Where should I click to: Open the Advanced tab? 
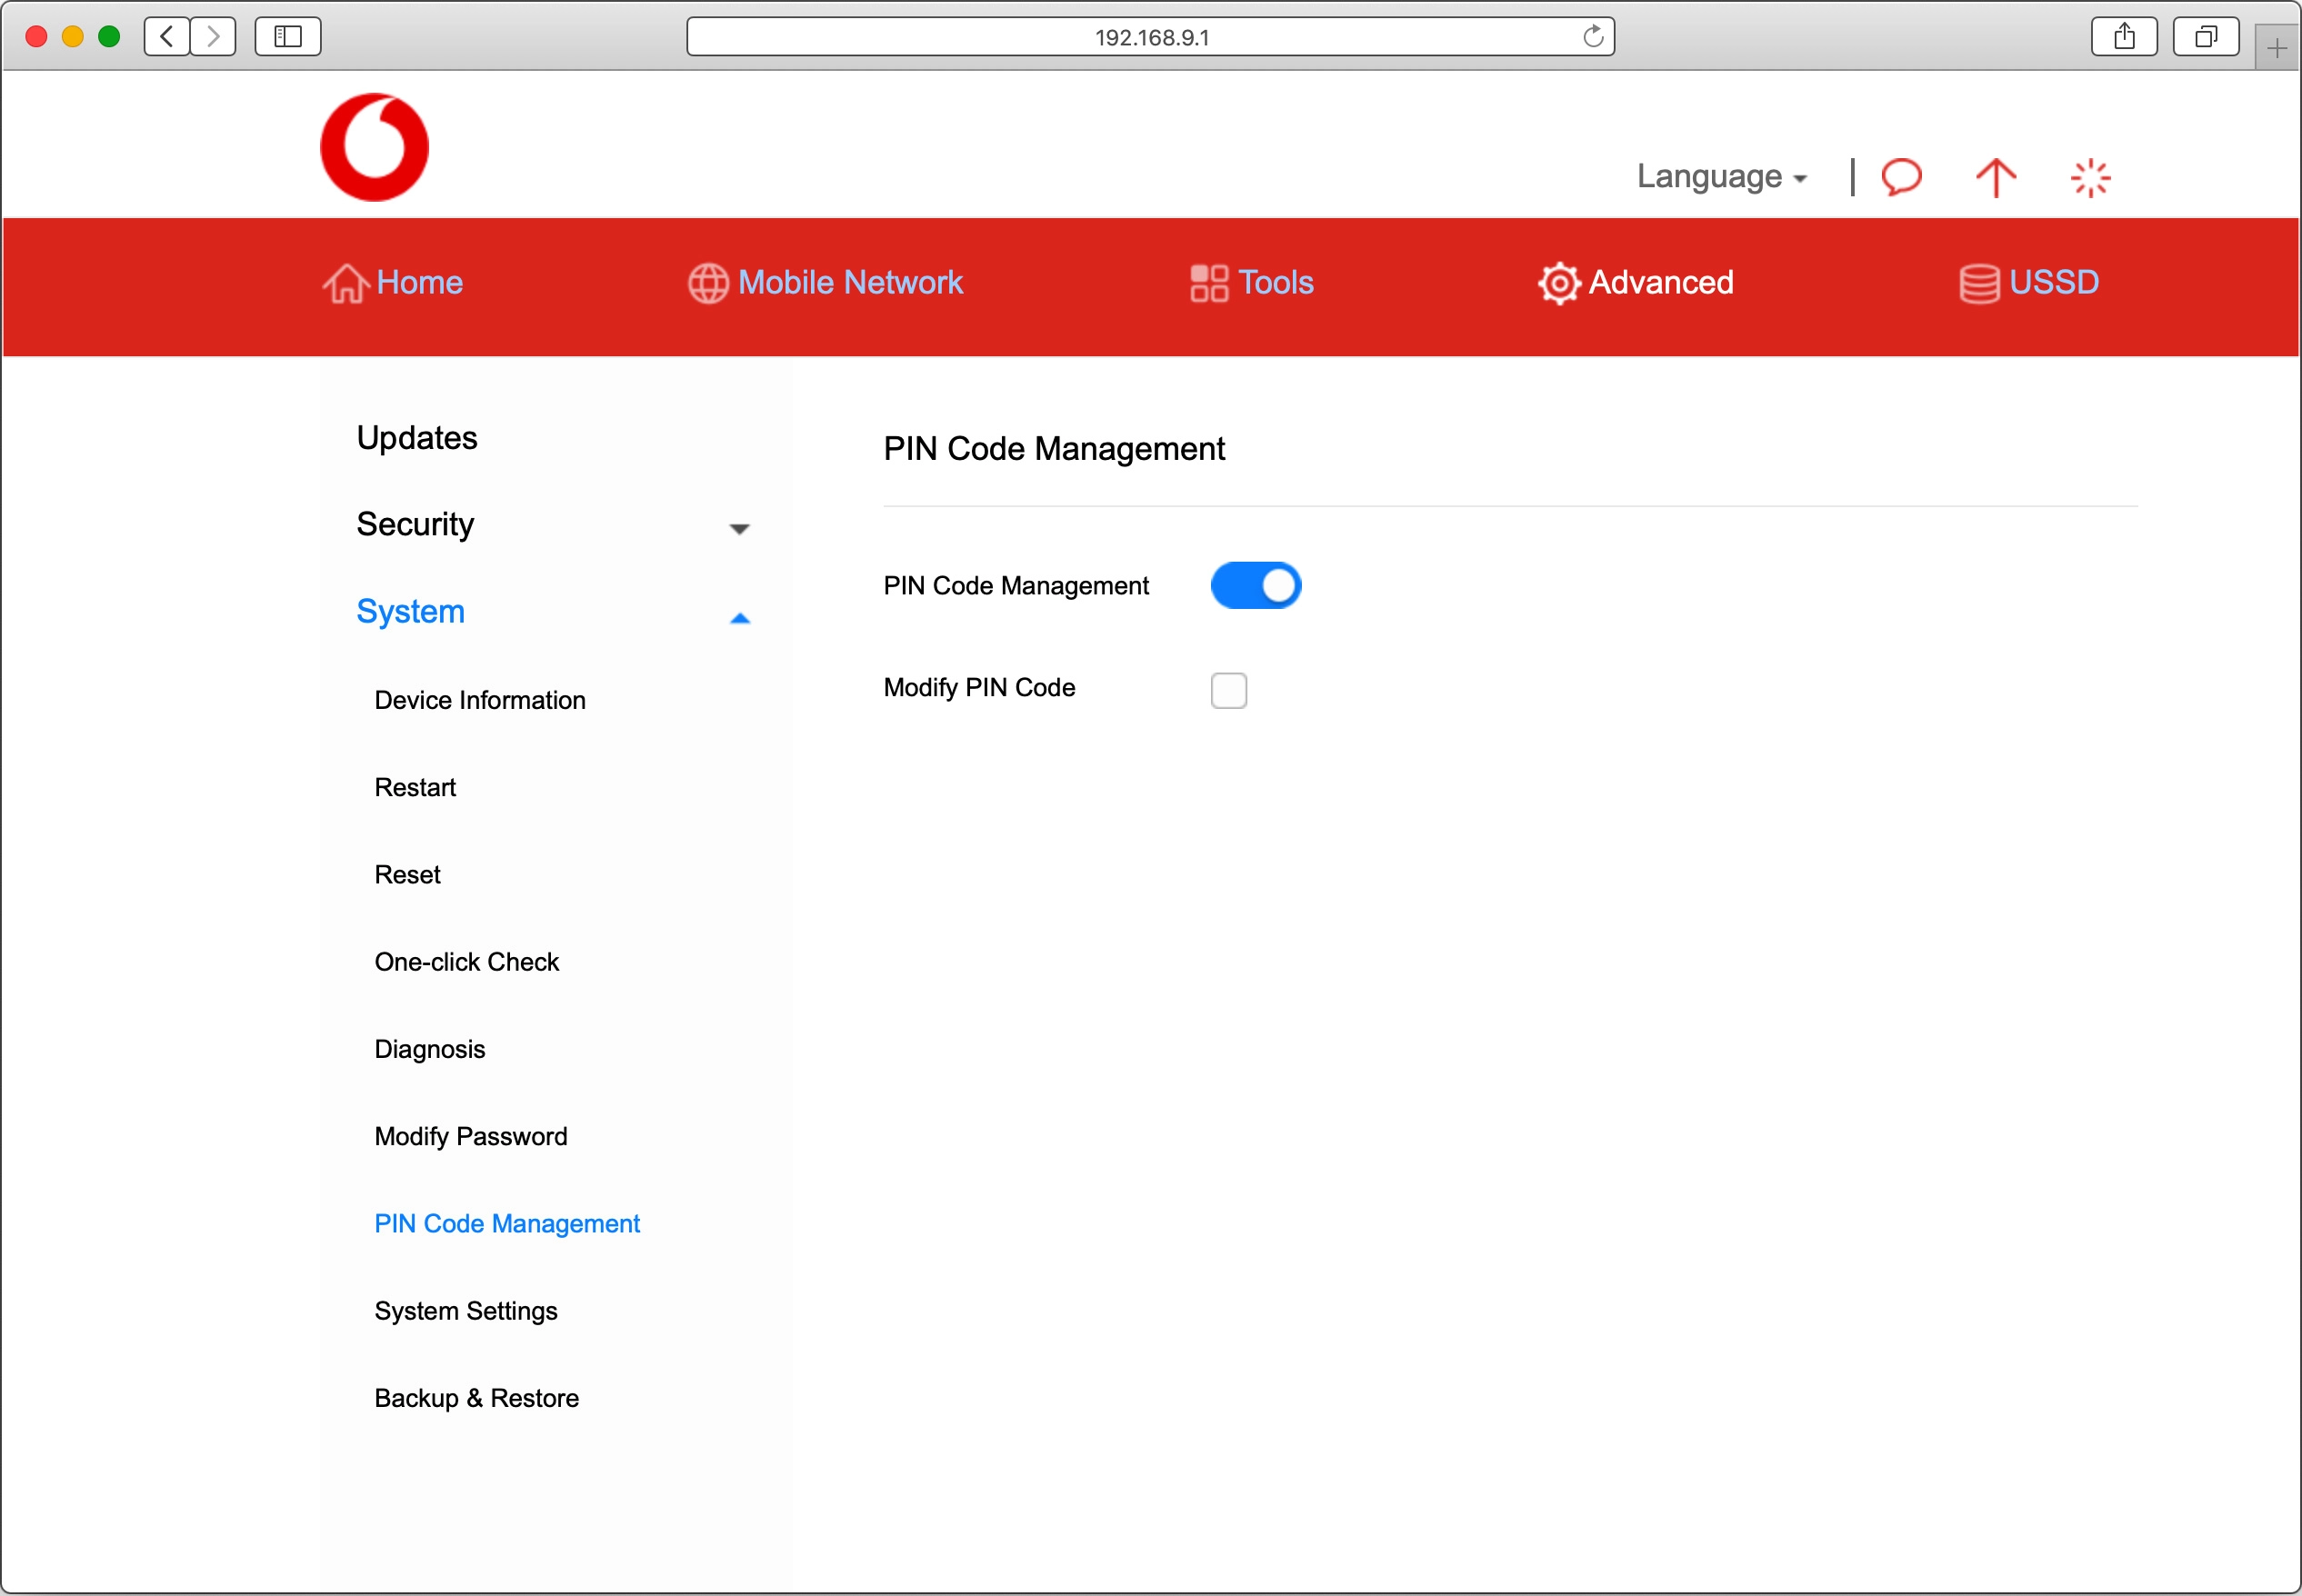pyautogui.click(x=1636, y=283)
